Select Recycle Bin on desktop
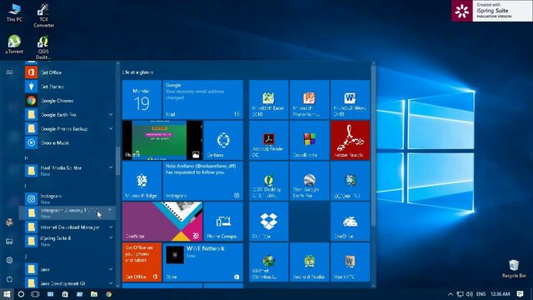 pos(514,268)
